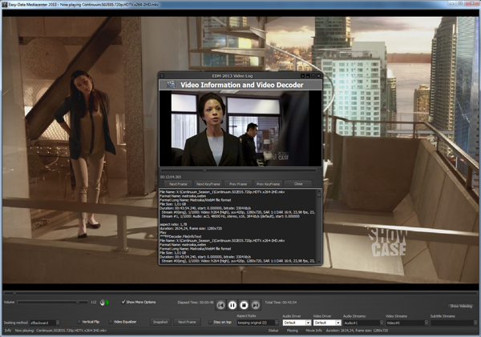Adjust the Volume slider
The image size is (481, 337).
[x=52, y=302]
